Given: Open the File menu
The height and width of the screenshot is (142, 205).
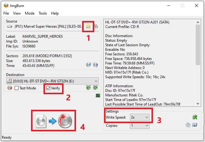Looking at the screenshot, I should (x=6, y=13).
